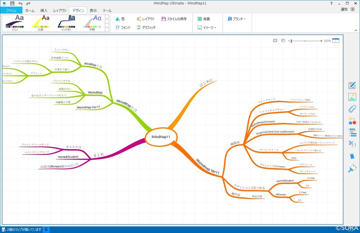Open the notes editor in the right sidebar
The width and height of the screenshot is (360, 233).
(352, 85)
